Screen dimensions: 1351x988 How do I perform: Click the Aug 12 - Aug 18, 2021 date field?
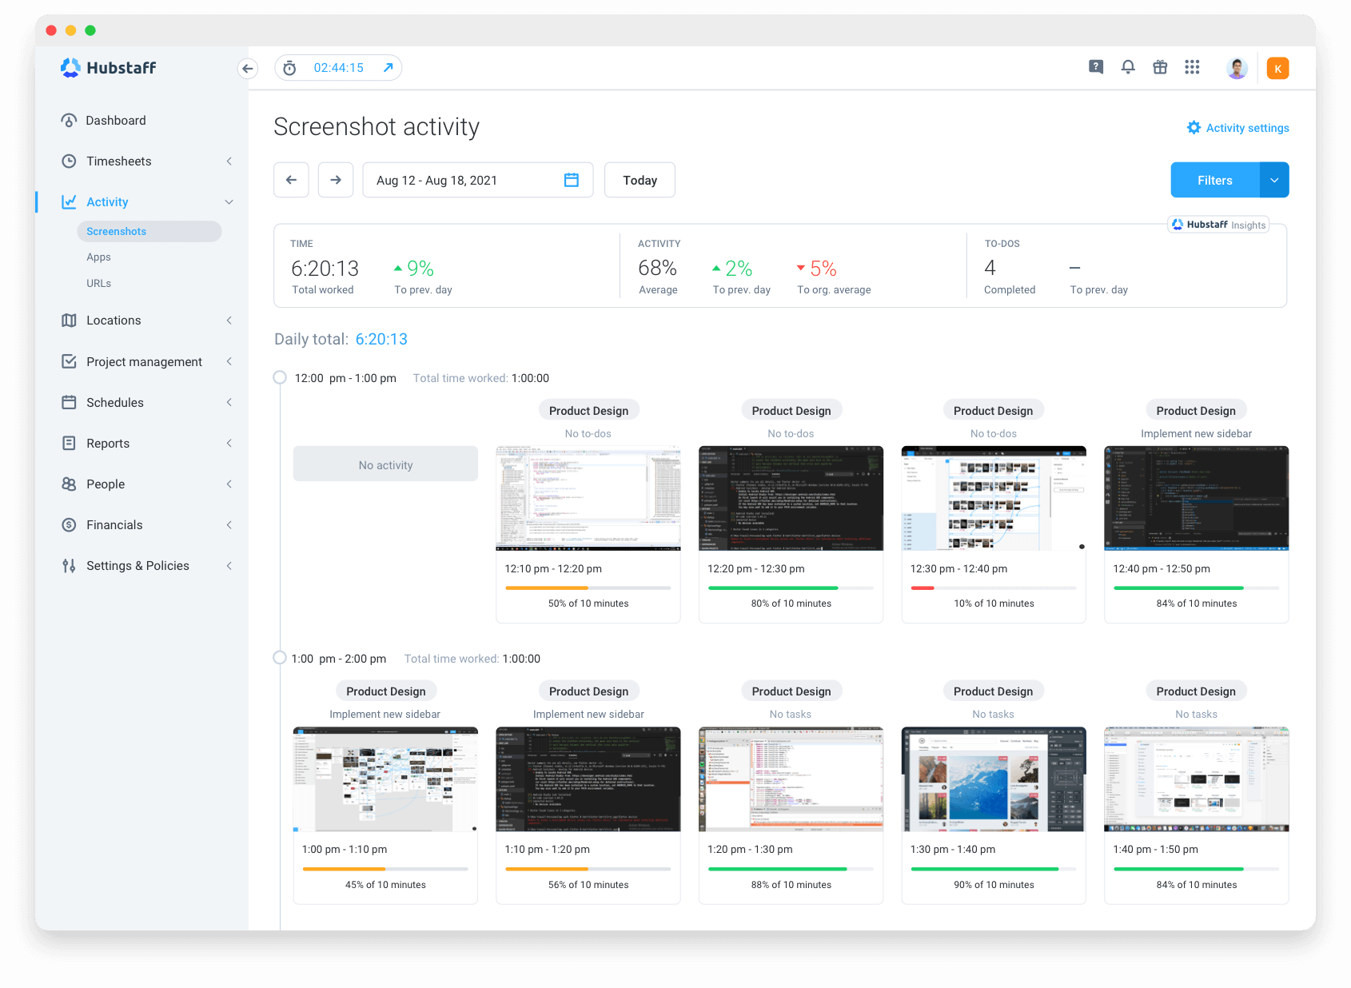[478, 180]
